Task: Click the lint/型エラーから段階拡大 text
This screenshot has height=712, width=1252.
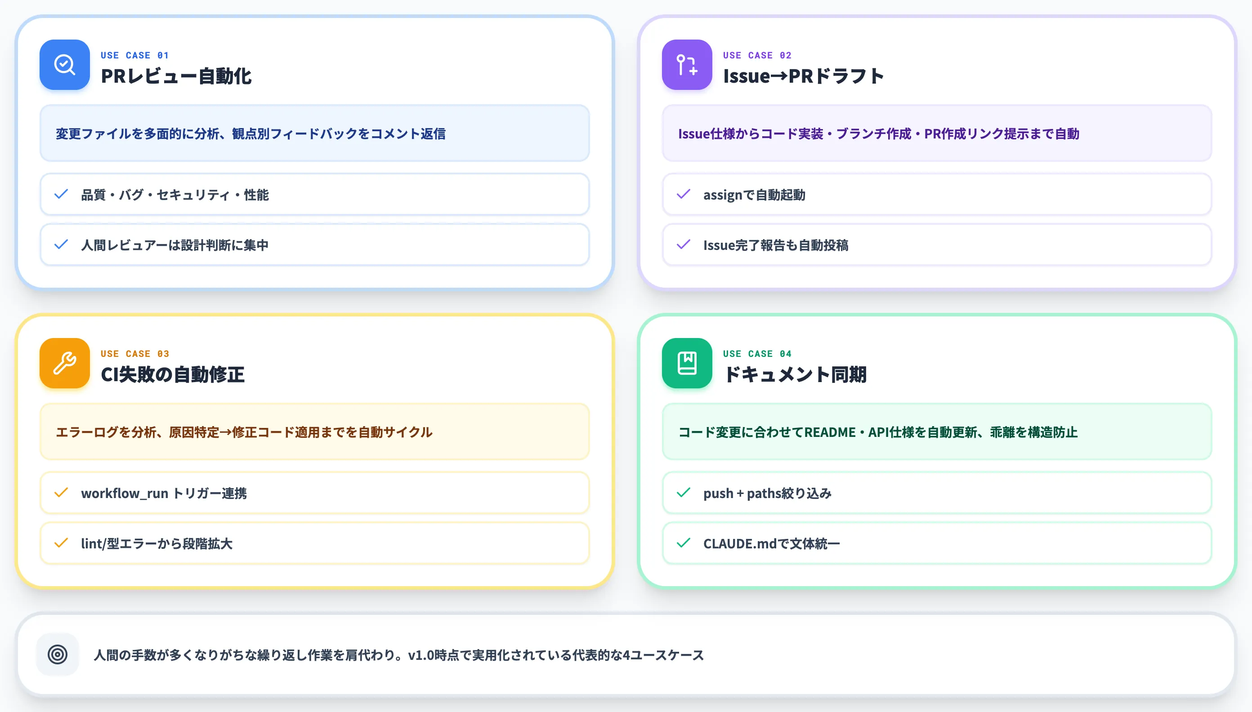Action: coord(156,543)
